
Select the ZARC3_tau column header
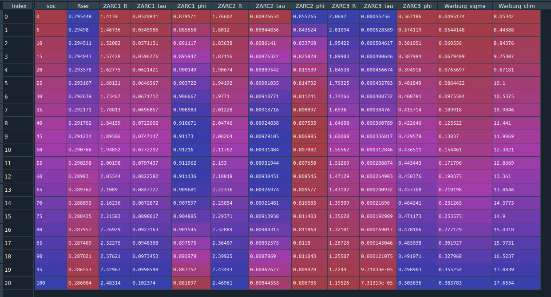[x=378, y=6]
